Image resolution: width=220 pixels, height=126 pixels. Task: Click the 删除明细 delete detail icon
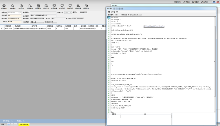click(70, 6)
